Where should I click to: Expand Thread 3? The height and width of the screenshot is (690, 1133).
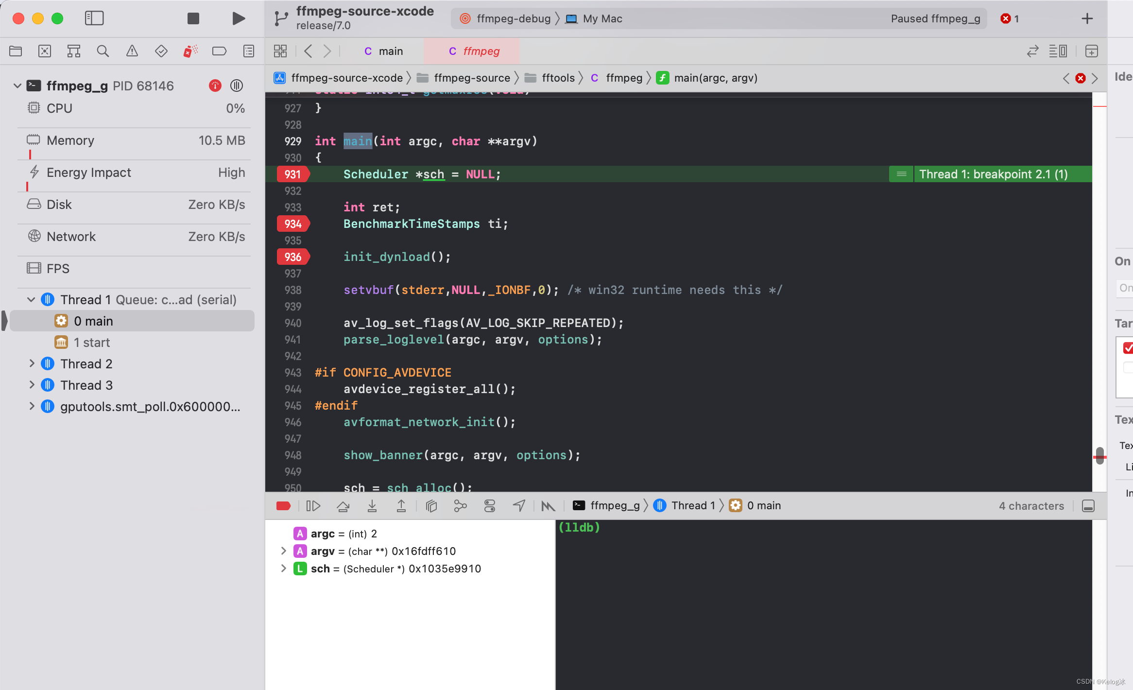[32, 385]
